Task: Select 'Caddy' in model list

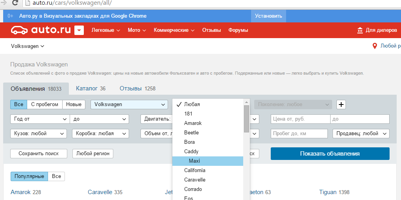Action: click(208, 151)
